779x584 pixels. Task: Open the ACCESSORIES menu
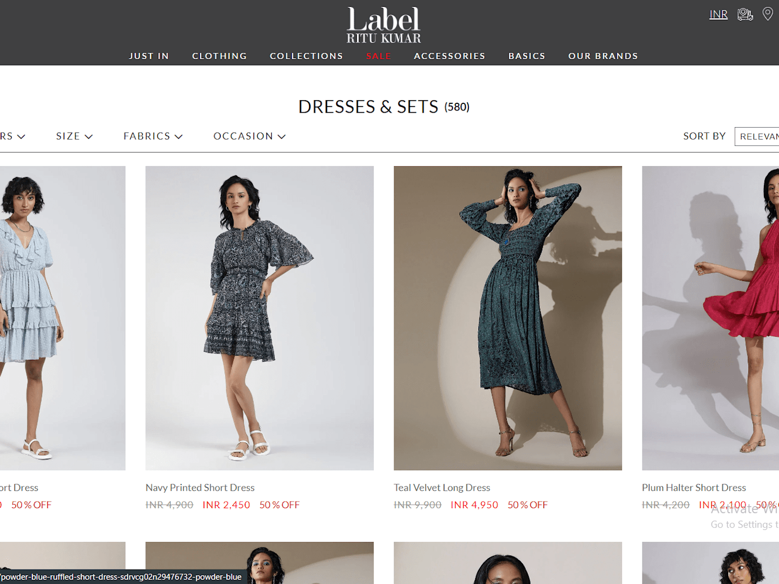point(449,56)
